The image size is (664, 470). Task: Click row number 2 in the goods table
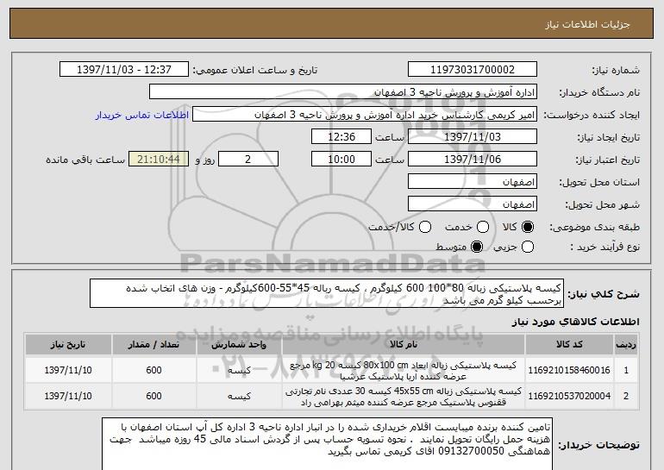tap(626, 397)
